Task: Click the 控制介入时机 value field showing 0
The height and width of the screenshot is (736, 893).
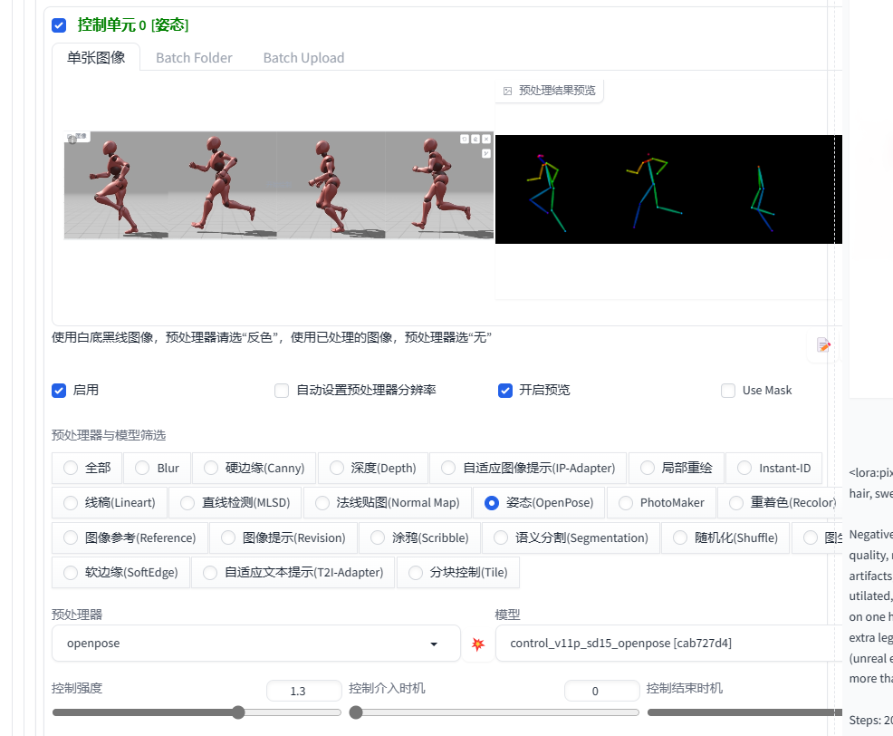Action: pos(601,691)
